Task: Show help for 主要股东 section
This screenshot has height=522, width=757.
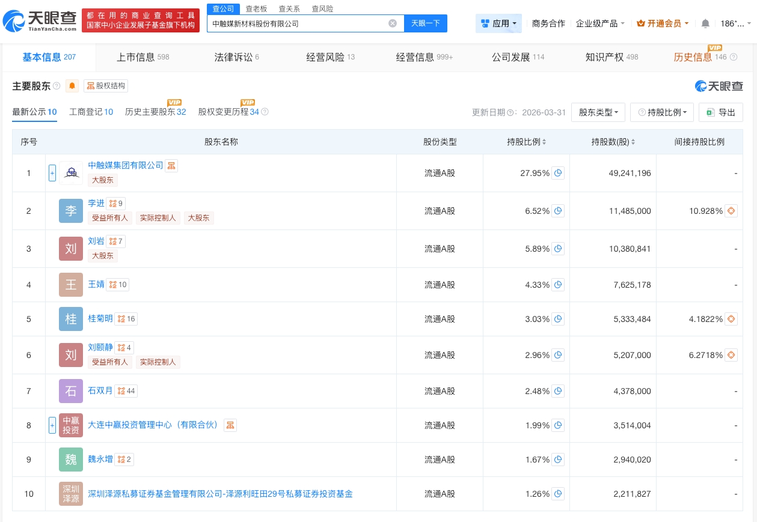Action: click(x=57, y=86)
